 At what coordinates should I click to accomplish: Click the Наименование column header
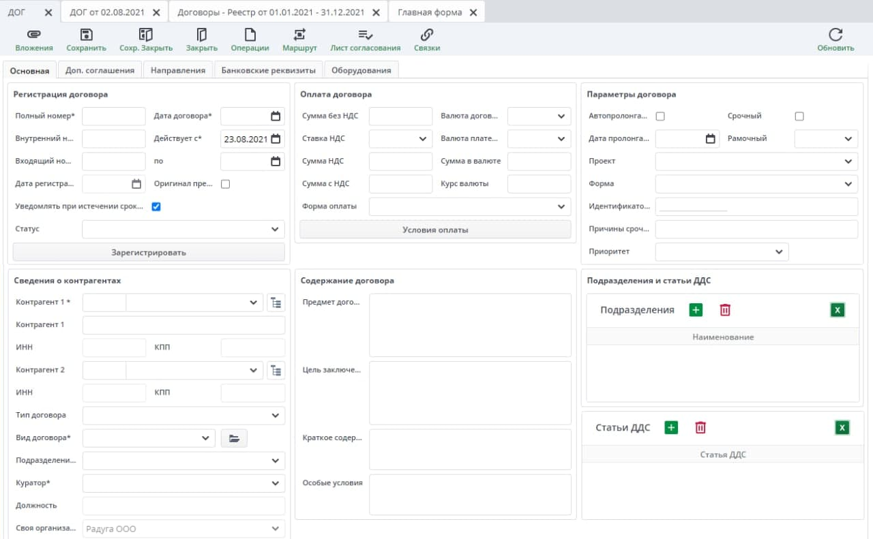(723, 337)
